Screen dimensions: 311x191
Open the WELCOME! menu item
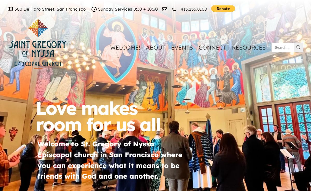tap(125, 47)
